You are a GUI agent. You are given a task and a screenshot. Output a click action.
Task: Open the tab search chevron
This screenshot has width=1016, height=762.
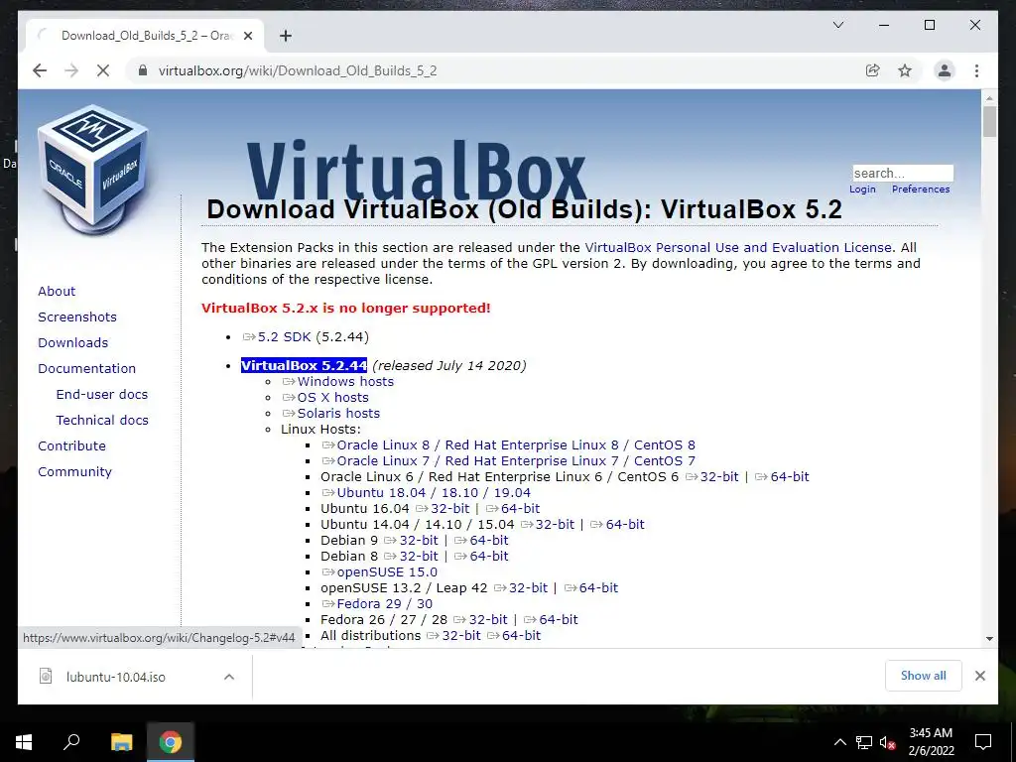[x=837, y=25]
